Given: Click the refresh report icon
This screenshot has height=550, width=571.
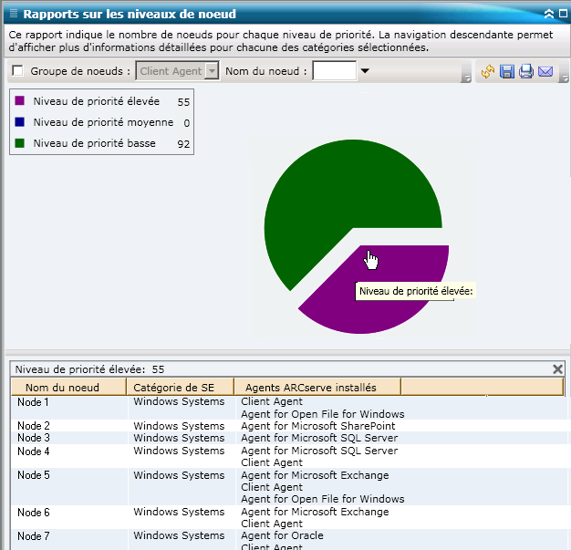Looking at the screenshot, I should tap(488, 72).
